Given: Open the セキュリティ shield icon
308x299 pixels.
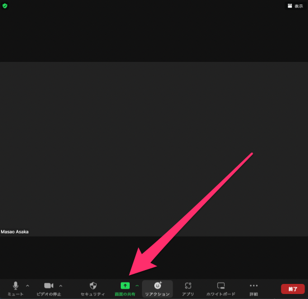Looking at the screenshot, I should coord(93,286).
